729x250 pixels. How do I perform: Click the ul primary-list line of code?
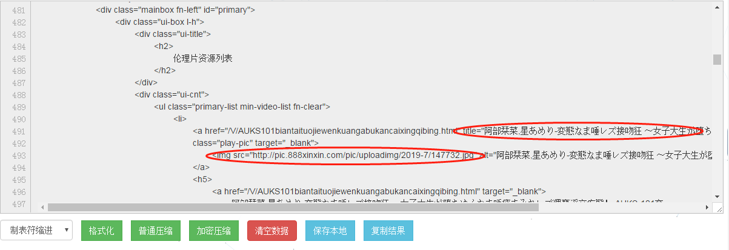pyautogui.click(x=242, y=107)
